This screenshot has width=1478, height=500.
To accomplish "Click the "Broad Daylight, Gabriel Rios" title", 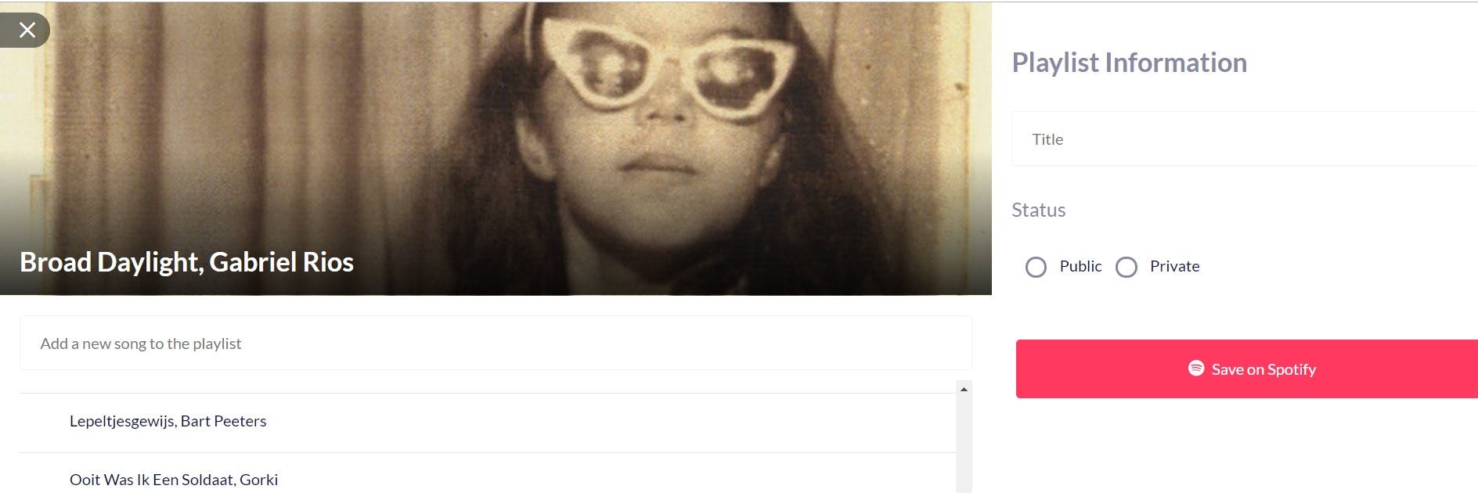I will click(x=186, y=262).
